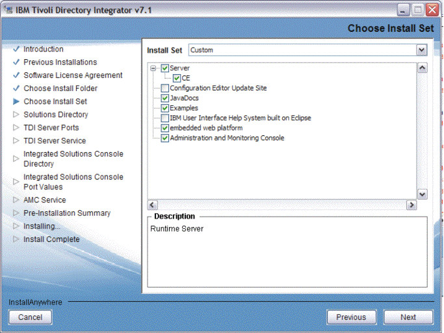Check the Configuration Editor Update Site box
This screenshot has width=444, height=333.
coord(165,88)
